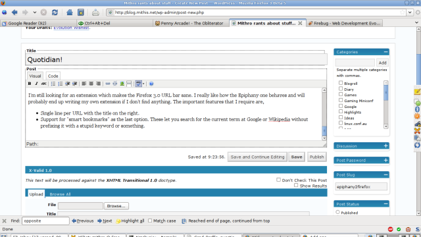Check the Google category
Screen dimensions: 421x237
[x=341, y=106]
